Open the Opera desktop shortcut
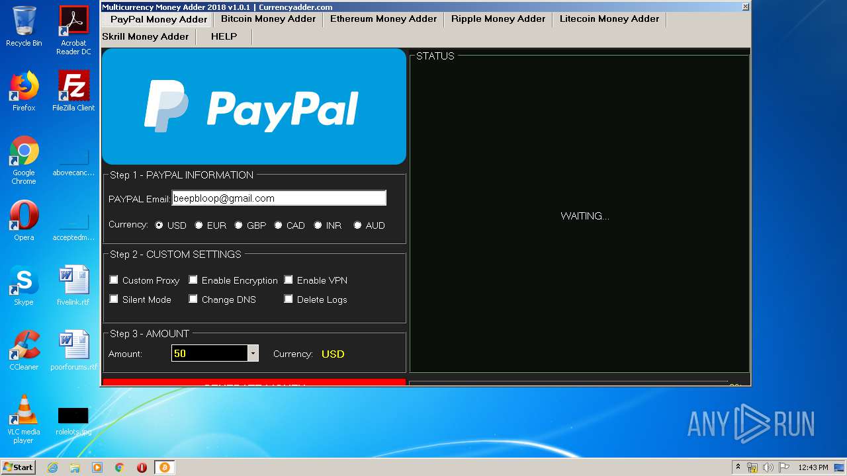Viewport: 847px width, 476px height. (24, 221)
